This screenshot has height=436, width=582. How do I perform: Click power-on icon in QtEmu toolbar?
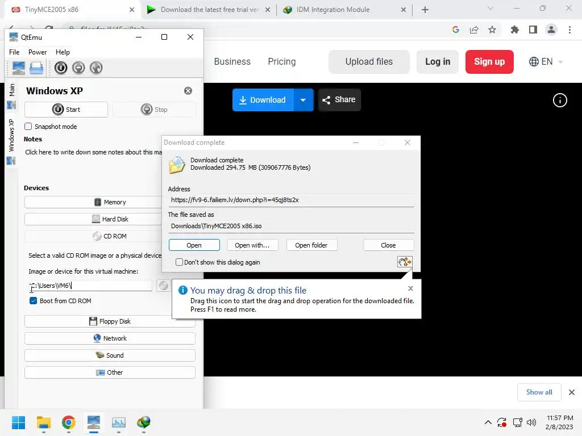click(x=61, y=68)
